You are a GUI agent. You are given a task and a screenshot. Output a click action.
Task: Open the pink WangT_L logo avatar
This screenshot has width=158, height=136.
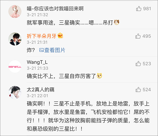(x=15, y=66)
